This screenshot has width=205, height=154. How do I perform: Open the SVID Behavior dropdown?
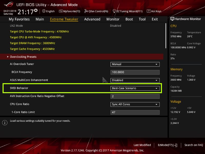point(135,88)
